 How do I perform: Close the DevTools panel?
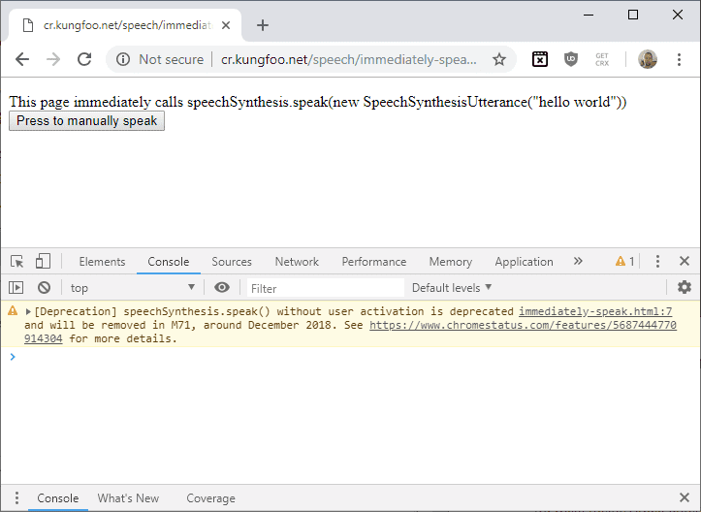[x=684, y=261]
